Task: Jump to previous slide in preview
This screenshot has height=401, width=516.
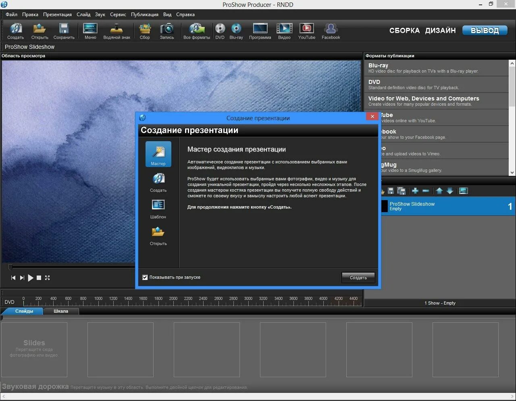Action: (13, 278)
